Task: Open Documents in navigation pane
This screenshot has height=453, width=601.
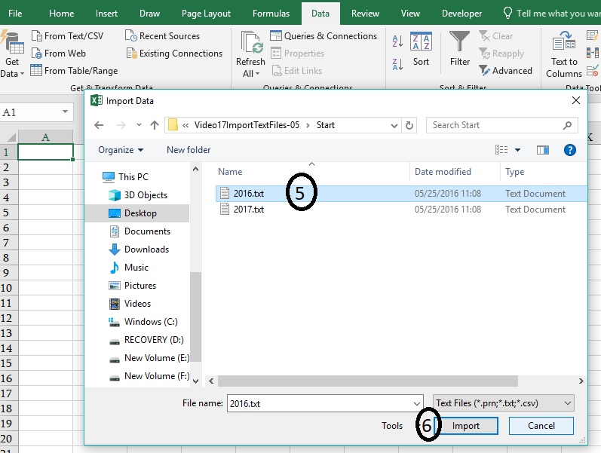Action: point(140,231)
